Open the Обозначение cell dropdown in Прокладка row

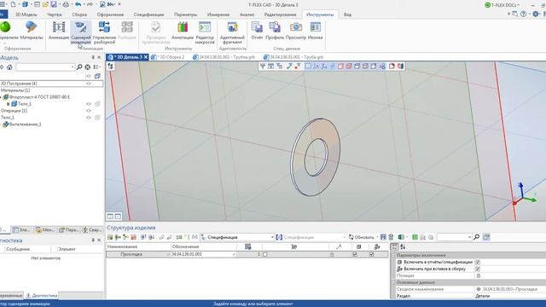point(234,254)
